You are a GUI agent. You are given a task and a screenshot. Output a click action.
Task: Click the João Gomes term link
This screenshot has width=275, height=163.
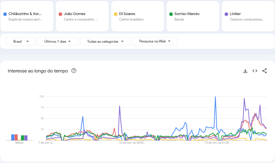pyautogui.click(x=74, y=14)
